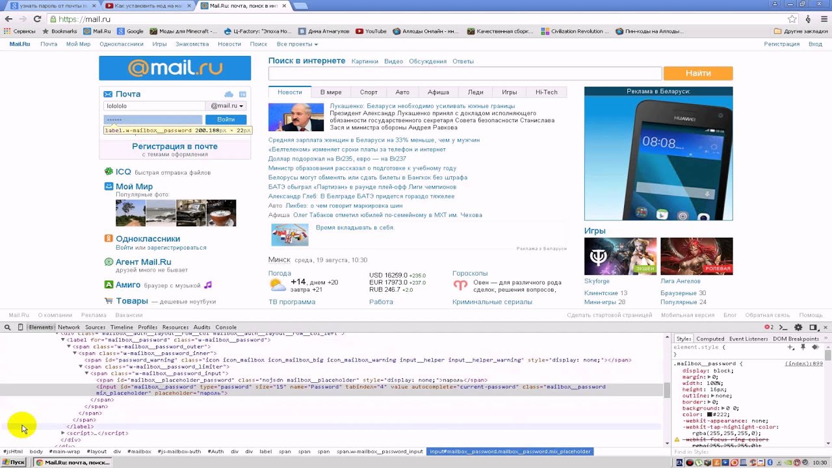Expand the @mail.ru domain dropdown
This screenshot has height=468, width=832.
(x=227, y=106)
